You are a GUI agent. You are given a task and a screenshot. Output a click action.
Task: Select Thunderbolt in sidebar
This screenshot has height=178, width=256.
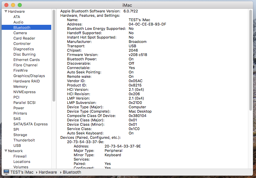(x=24, y=140)
